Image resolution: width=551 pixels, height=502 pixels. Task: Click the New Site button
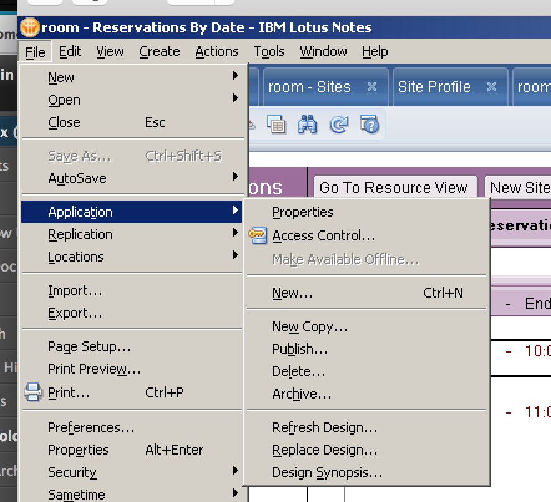click(x=518, y=187)
